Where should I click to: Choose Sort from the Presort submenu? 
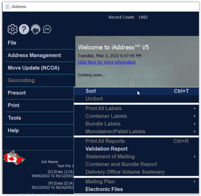[x=136, y=91]
